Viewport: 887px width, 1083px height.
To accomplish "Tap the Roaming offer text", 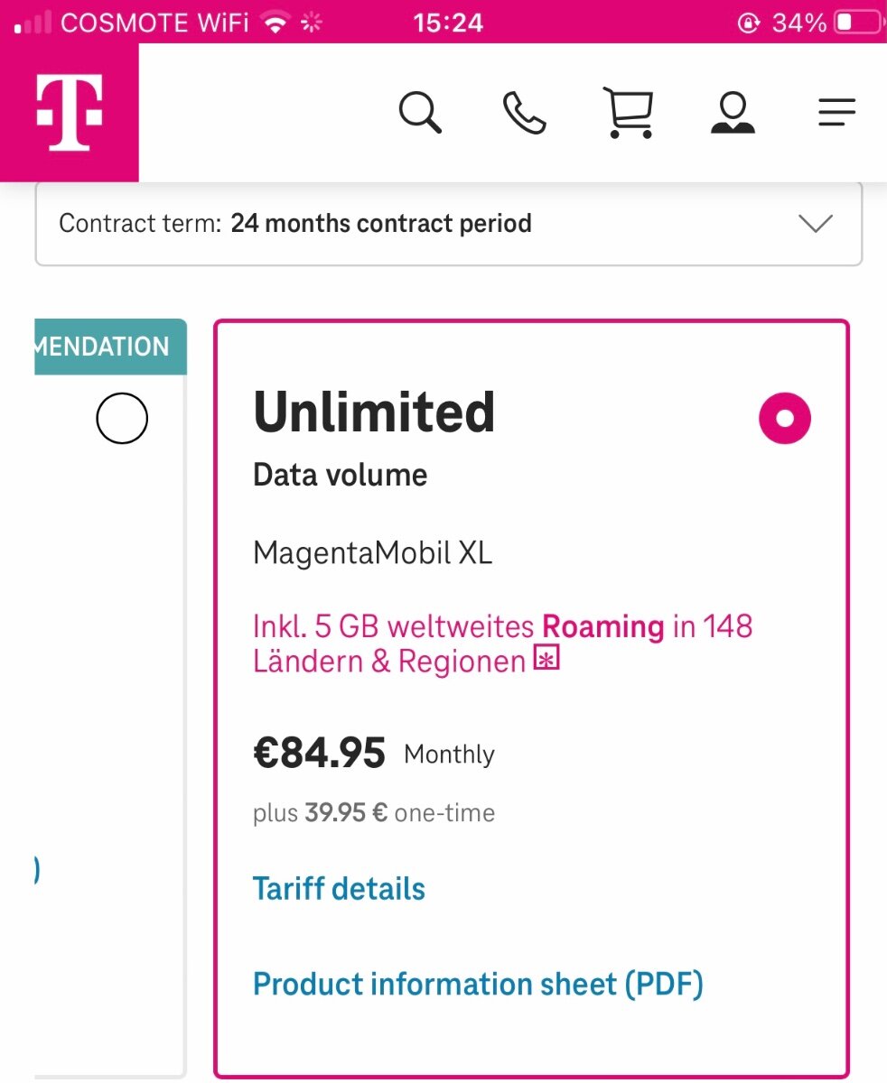I will pos(503,643).
